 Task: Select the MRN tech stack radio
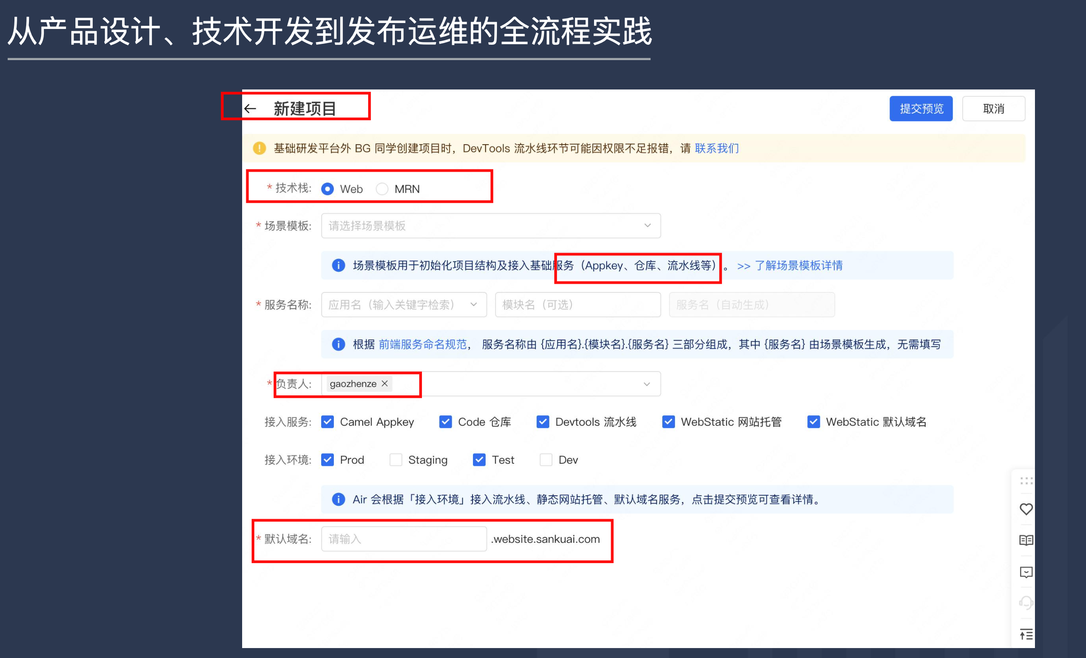pyautogui.click(x=382, y=189)
